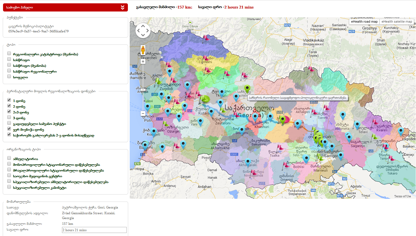Open the Terms of Use link
Screen dimensions: 416x236
(x=402, y=196)
